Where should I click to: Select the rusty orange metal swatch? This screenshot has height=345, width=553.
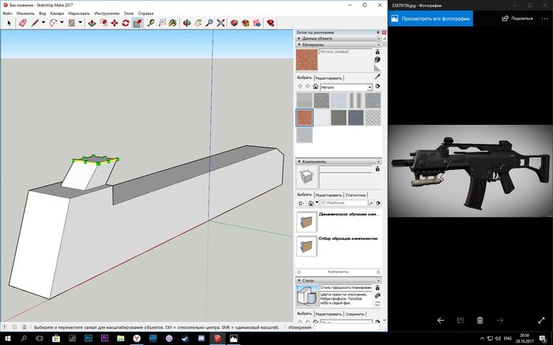click(304, 118)
